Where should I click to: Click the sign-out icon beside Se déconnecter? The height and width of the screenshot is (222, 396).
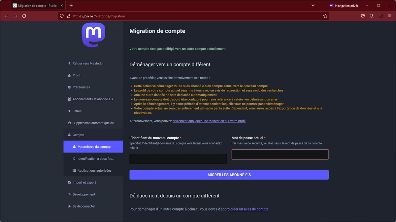[69, 206]
